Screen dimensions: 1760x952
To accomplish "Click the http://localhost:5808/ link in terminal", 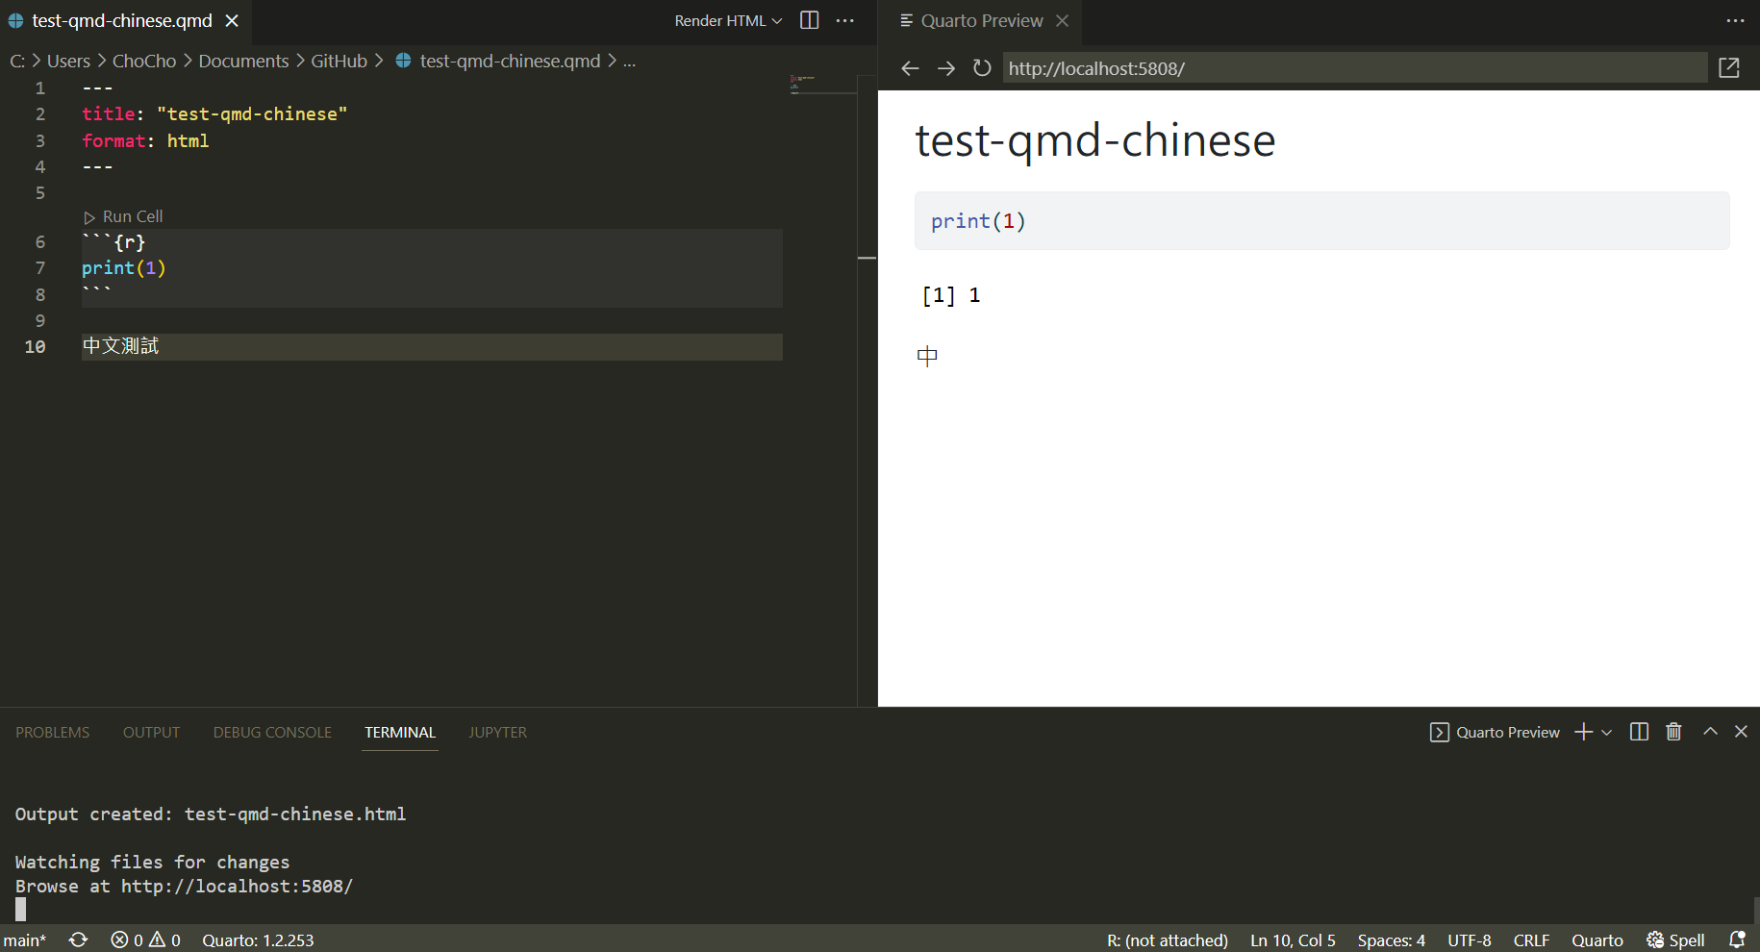I will click(237, 886).
